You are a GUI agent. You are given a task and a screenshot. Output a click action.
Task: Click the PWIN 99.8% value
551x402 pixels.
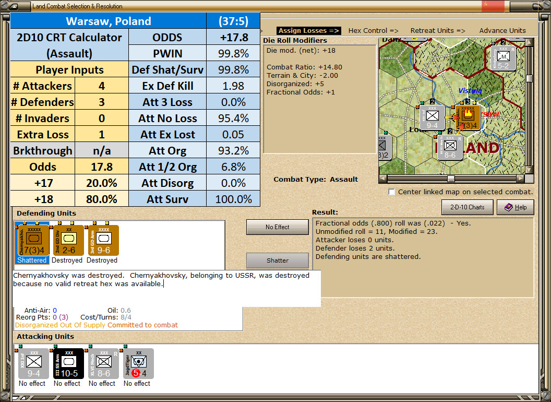[233, 53]
